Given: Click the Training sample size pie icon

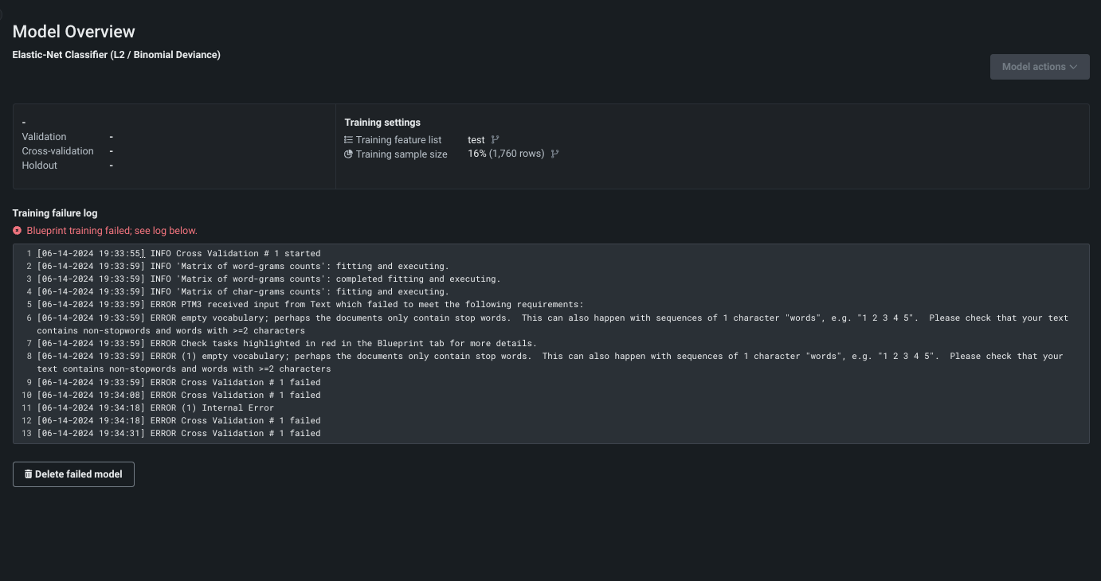Looking at the screenshot, I should coord(348,154).
